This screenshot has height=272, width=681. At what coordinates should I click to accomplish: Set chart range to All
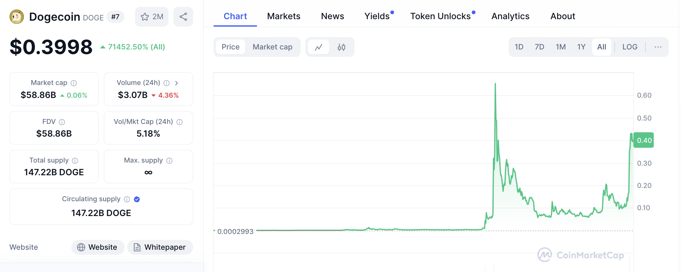click(602, 47)
